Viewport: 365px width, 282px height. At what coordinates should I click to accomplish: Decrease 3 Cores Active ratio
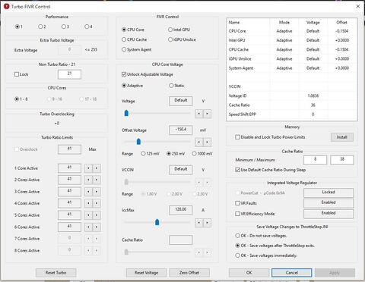[x=88, y=192]
